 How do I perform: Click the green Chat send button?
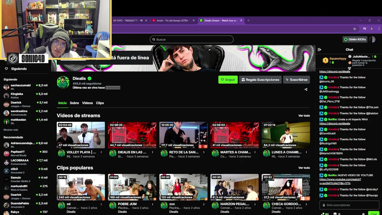[374, 214]
